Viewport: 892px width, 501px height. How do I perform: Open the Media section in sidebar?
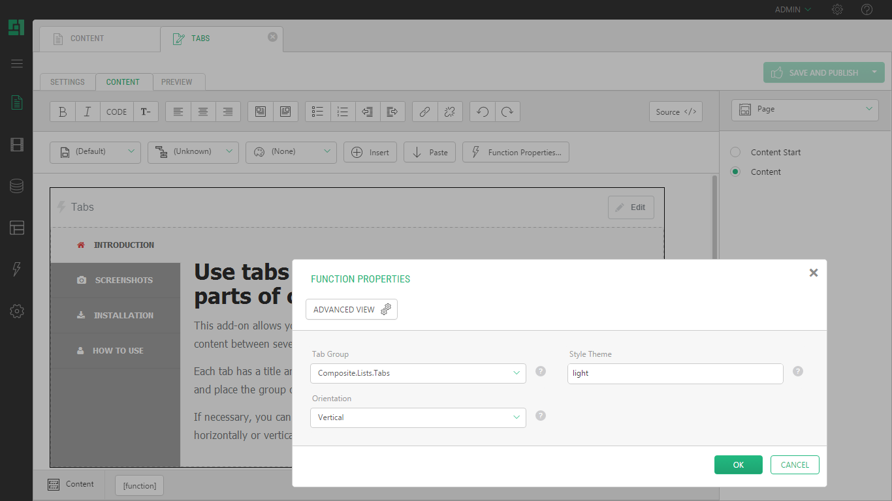[x=17, y=145]
